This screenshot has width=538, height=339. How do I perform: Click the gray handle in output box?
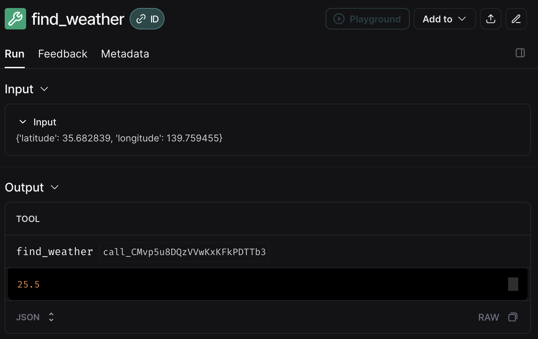coord(513,284)
